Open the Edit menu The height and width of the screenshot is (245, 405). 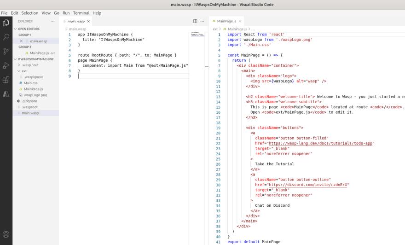14,13
